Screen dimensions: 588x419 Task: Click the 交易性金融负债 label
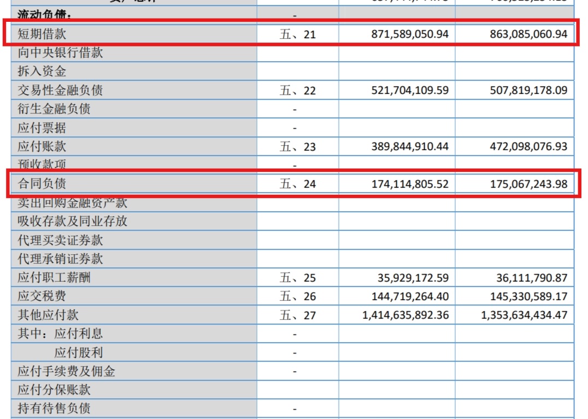coord(60,90)
